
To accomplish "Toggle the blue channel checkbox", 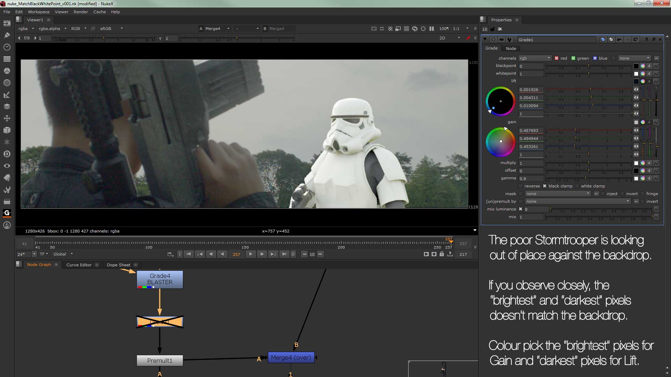I will [595, 58].
